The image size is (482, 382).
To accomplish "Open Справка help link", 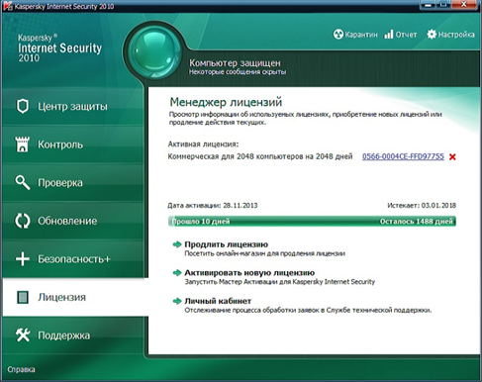I will coord(21,369).
